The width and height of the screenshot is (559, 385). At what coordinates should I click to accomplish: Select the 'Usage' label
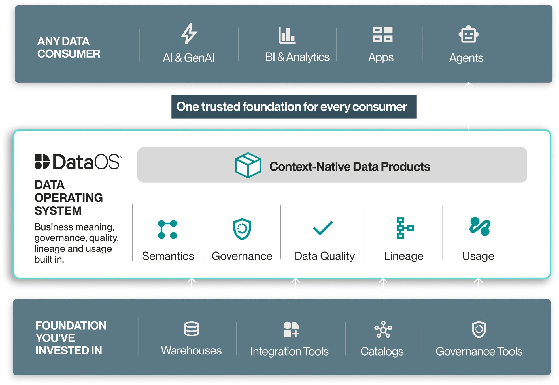(478, 256)
